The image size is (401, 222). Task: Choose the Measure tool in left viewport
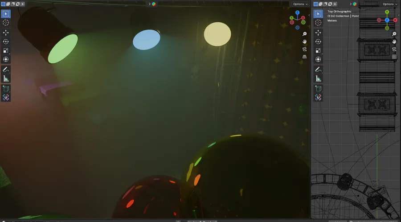click(x=6, y=78)
